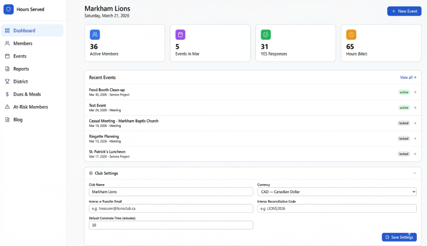
Task: Save the club settings
Action: click(399, 237)
